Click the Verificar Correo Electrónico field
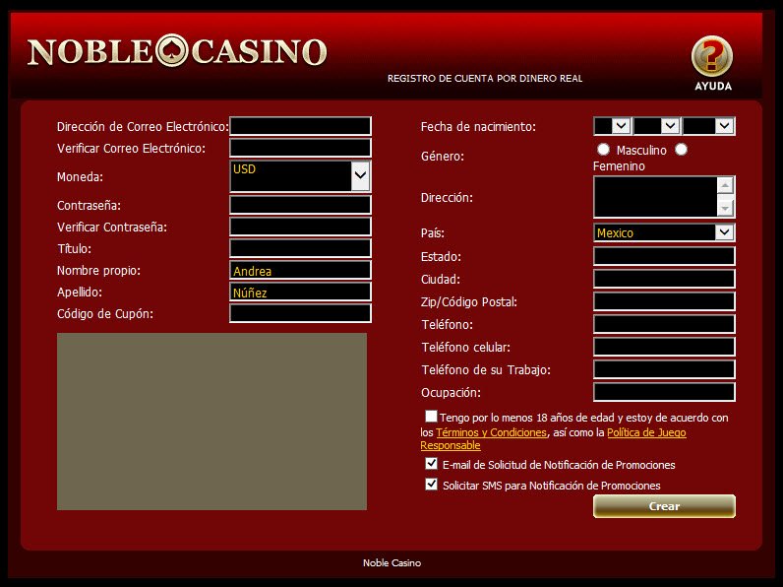The height and width of the screenshot is (587, 783). [x=300, y=148]
